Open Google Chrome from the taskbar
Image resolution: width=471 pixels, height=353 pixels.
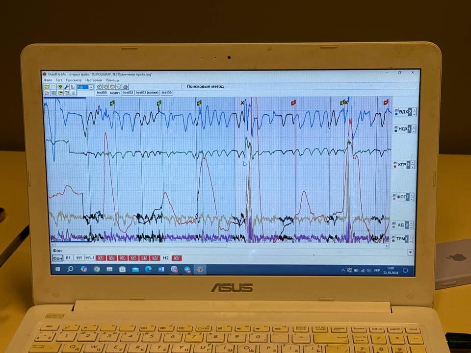click(x=97, y=269)
